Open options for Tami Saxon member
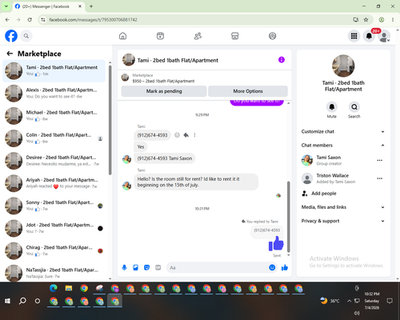 [380, 160]
